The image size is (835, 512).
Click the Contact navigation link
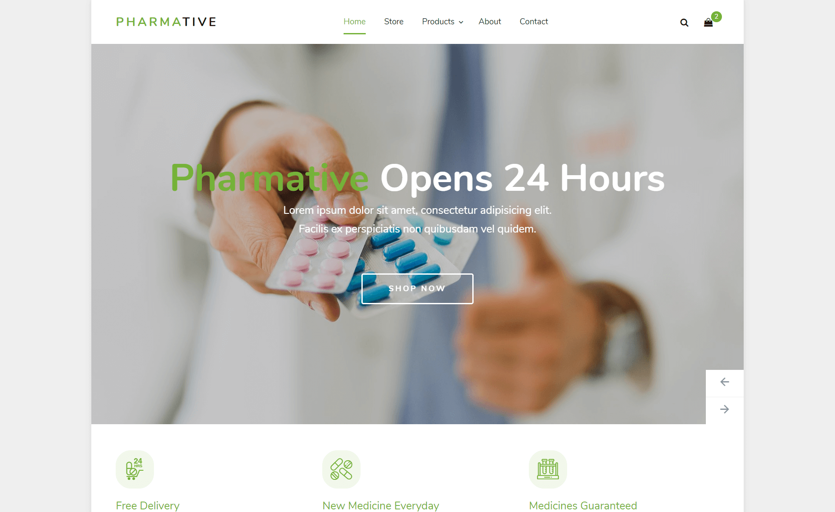pos(533,21)
